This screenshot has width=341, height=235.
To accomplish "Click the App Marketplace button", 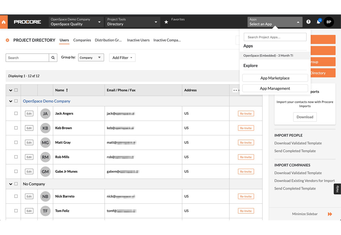I will click(x=275, y=78).
